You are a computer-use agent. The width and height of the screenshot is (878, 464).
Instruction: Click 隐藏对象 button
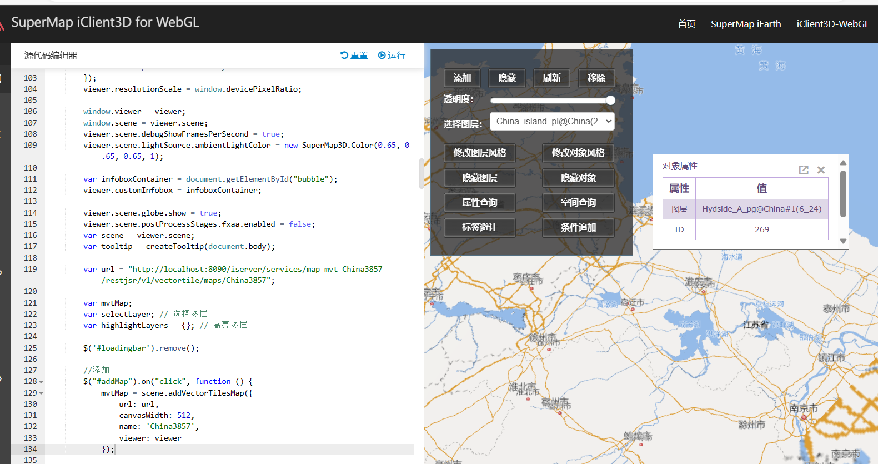point(578,178)
